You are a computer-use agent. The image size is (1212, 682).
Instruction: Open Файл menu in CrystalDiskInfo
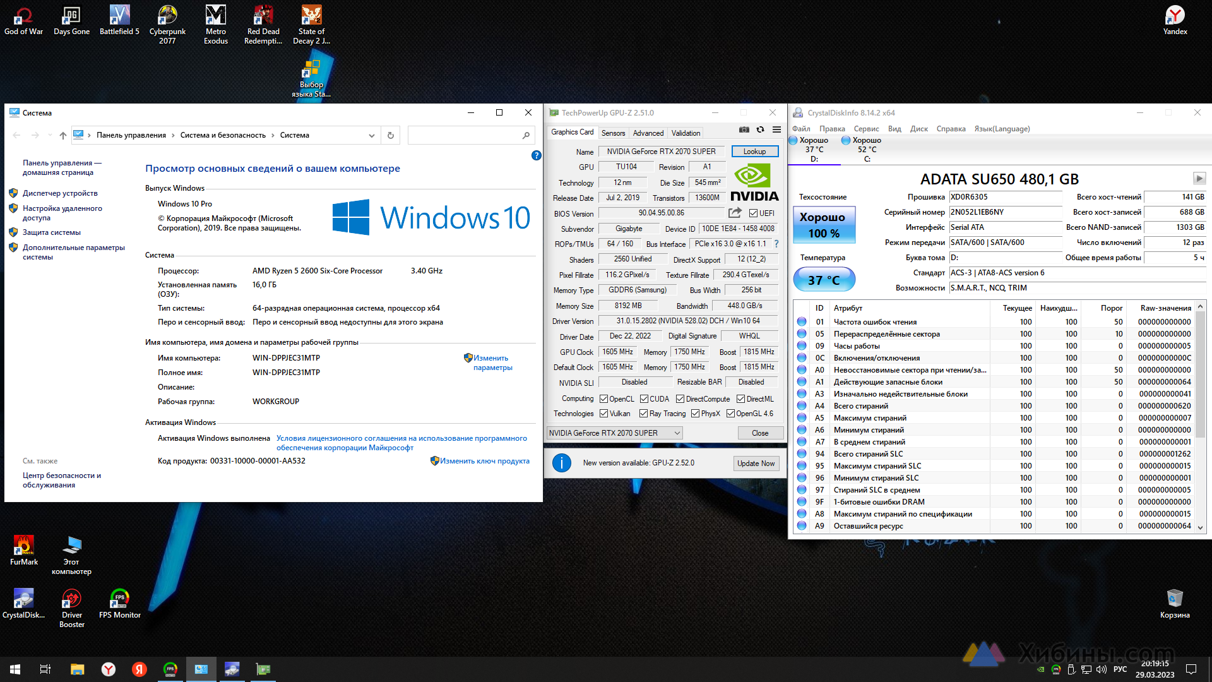[801, 129]
